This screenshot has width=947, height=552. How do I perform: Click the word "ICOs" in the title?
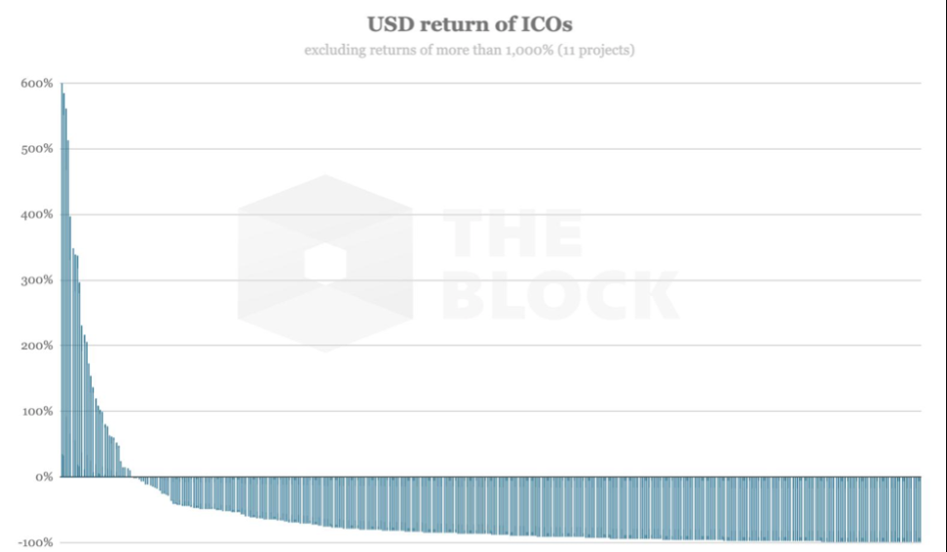pyautogui.click(x=544, y=23)
